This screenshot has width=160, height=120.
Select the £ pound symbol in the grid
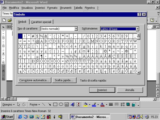coord(80,51)
